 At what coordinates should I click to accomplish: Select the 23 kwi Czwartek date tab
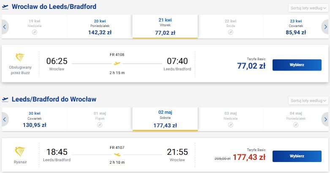coord(296,27)
